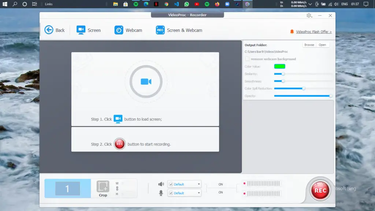Toggle microphone audio ON switch

point(220,192)
